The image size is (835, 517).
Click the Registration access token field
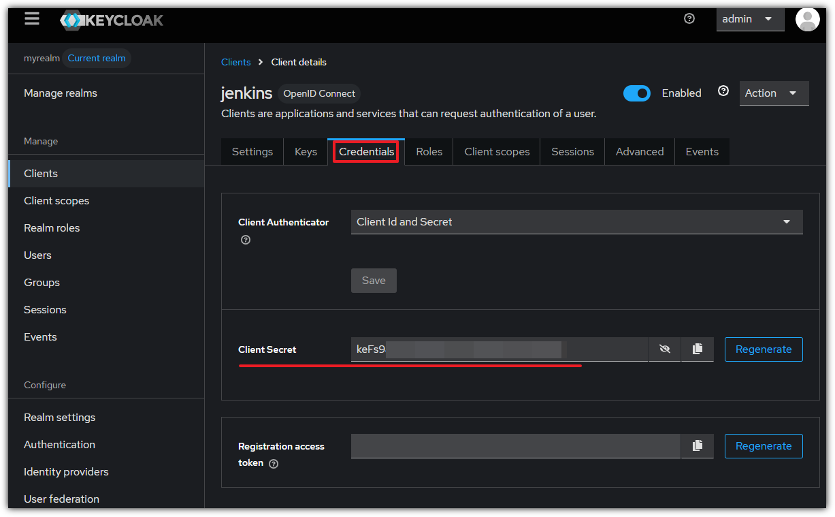coord(516,446)
